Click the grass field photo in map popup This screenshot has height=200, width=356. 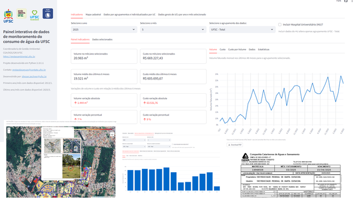tap(71, 166)
